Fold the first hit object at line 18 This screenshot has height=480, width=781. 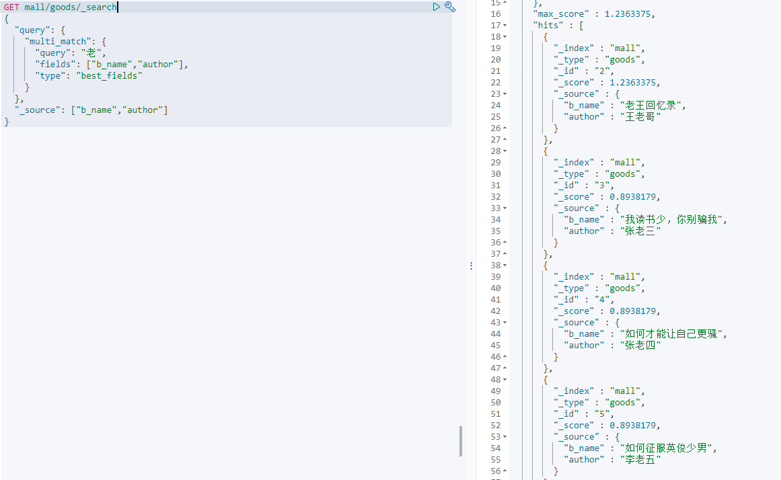pos(505,37)
